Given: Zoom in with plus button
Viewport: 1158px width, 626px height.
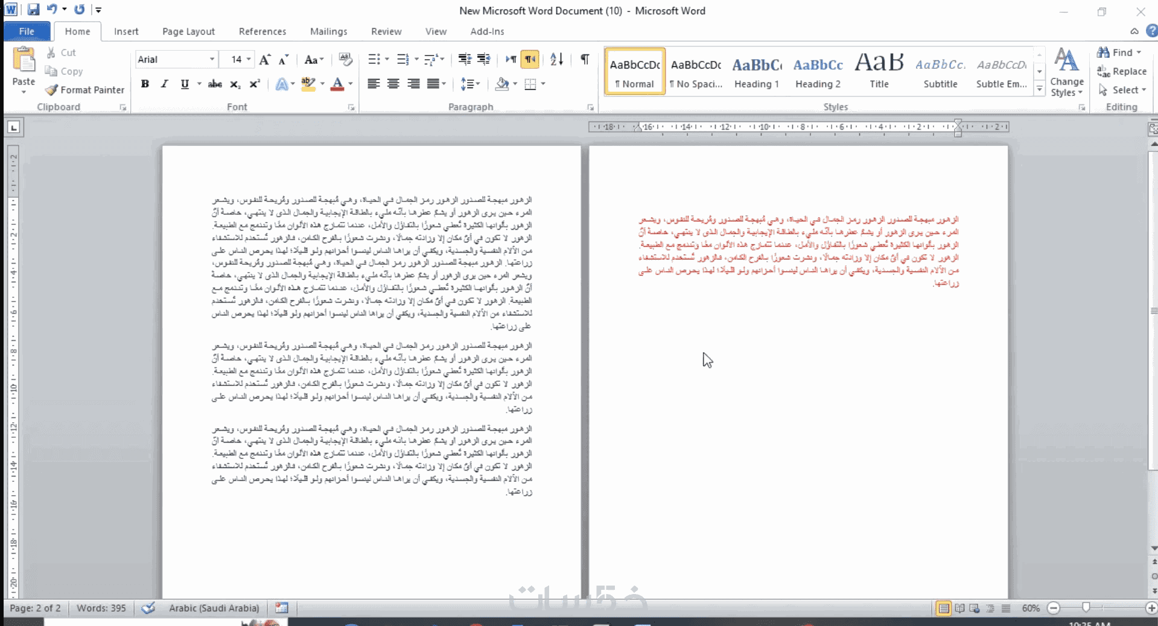Looking at the screenshot, I should (1151, 608).
